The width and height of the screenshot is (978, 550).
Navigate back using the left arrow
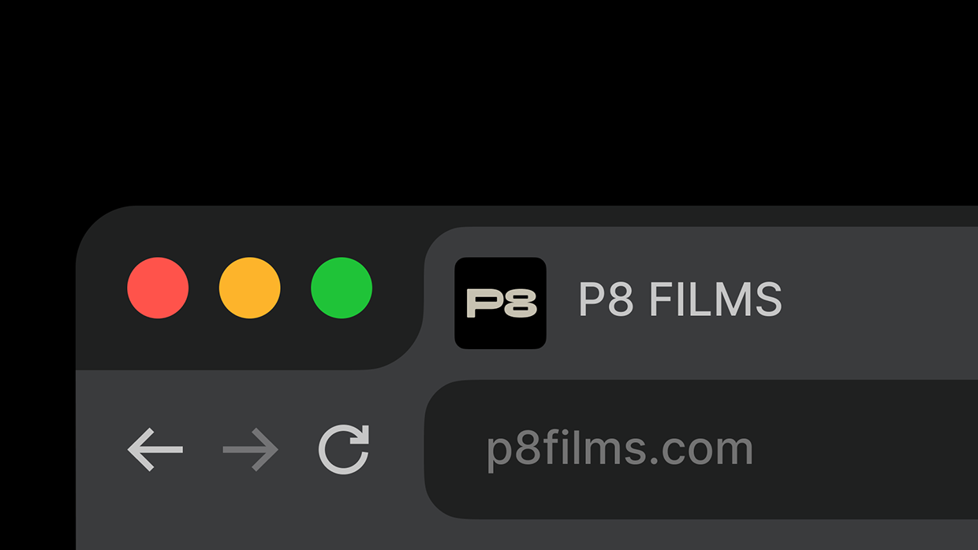[x=155, y=448]
